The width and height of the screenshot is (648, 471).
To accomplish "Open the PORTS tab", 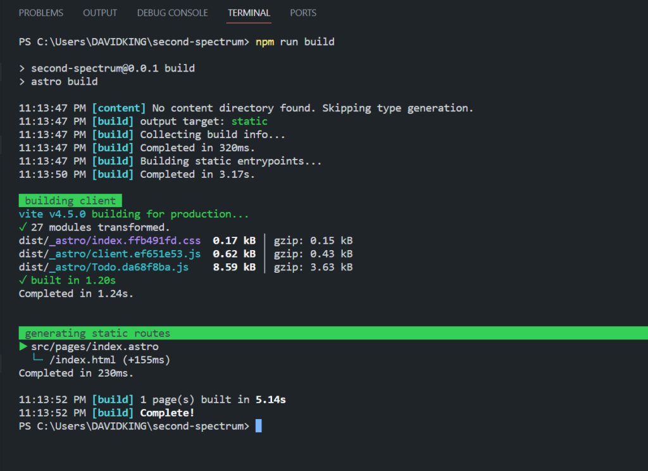I will [x=303, y=13].
